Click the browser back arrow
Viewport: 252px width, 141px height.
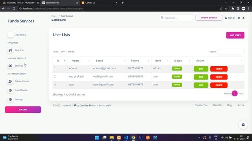click(x=4, y=9)
